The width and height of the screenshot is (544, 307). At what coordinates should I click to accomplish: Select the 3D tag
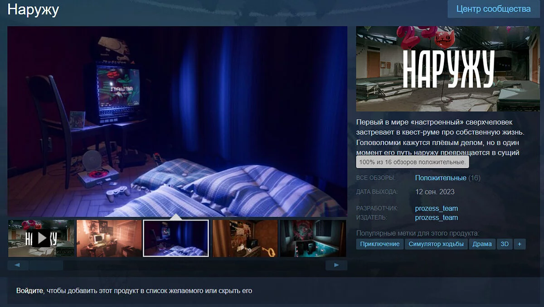coord(505,244)
